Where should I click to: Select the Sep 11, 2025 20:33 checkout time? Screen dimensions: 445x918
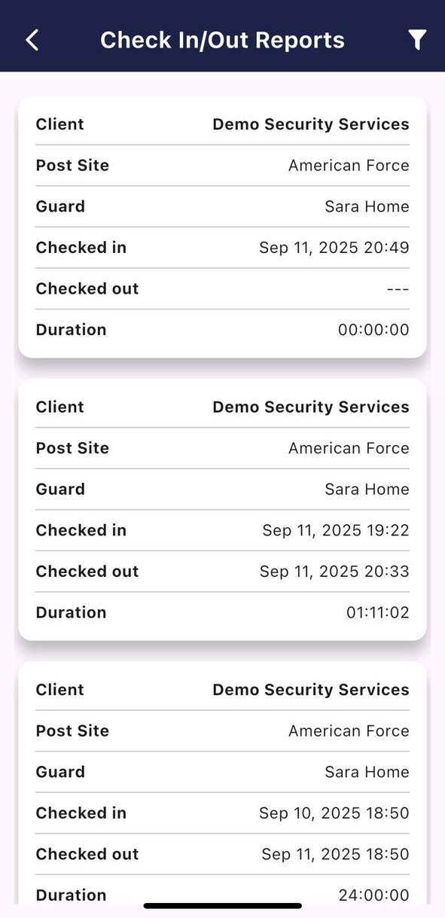(x=334, y=572)
